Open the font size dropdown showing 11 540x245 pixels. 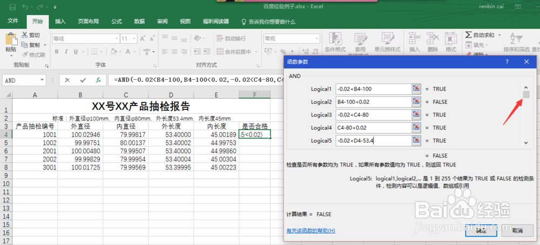point(134,38)
